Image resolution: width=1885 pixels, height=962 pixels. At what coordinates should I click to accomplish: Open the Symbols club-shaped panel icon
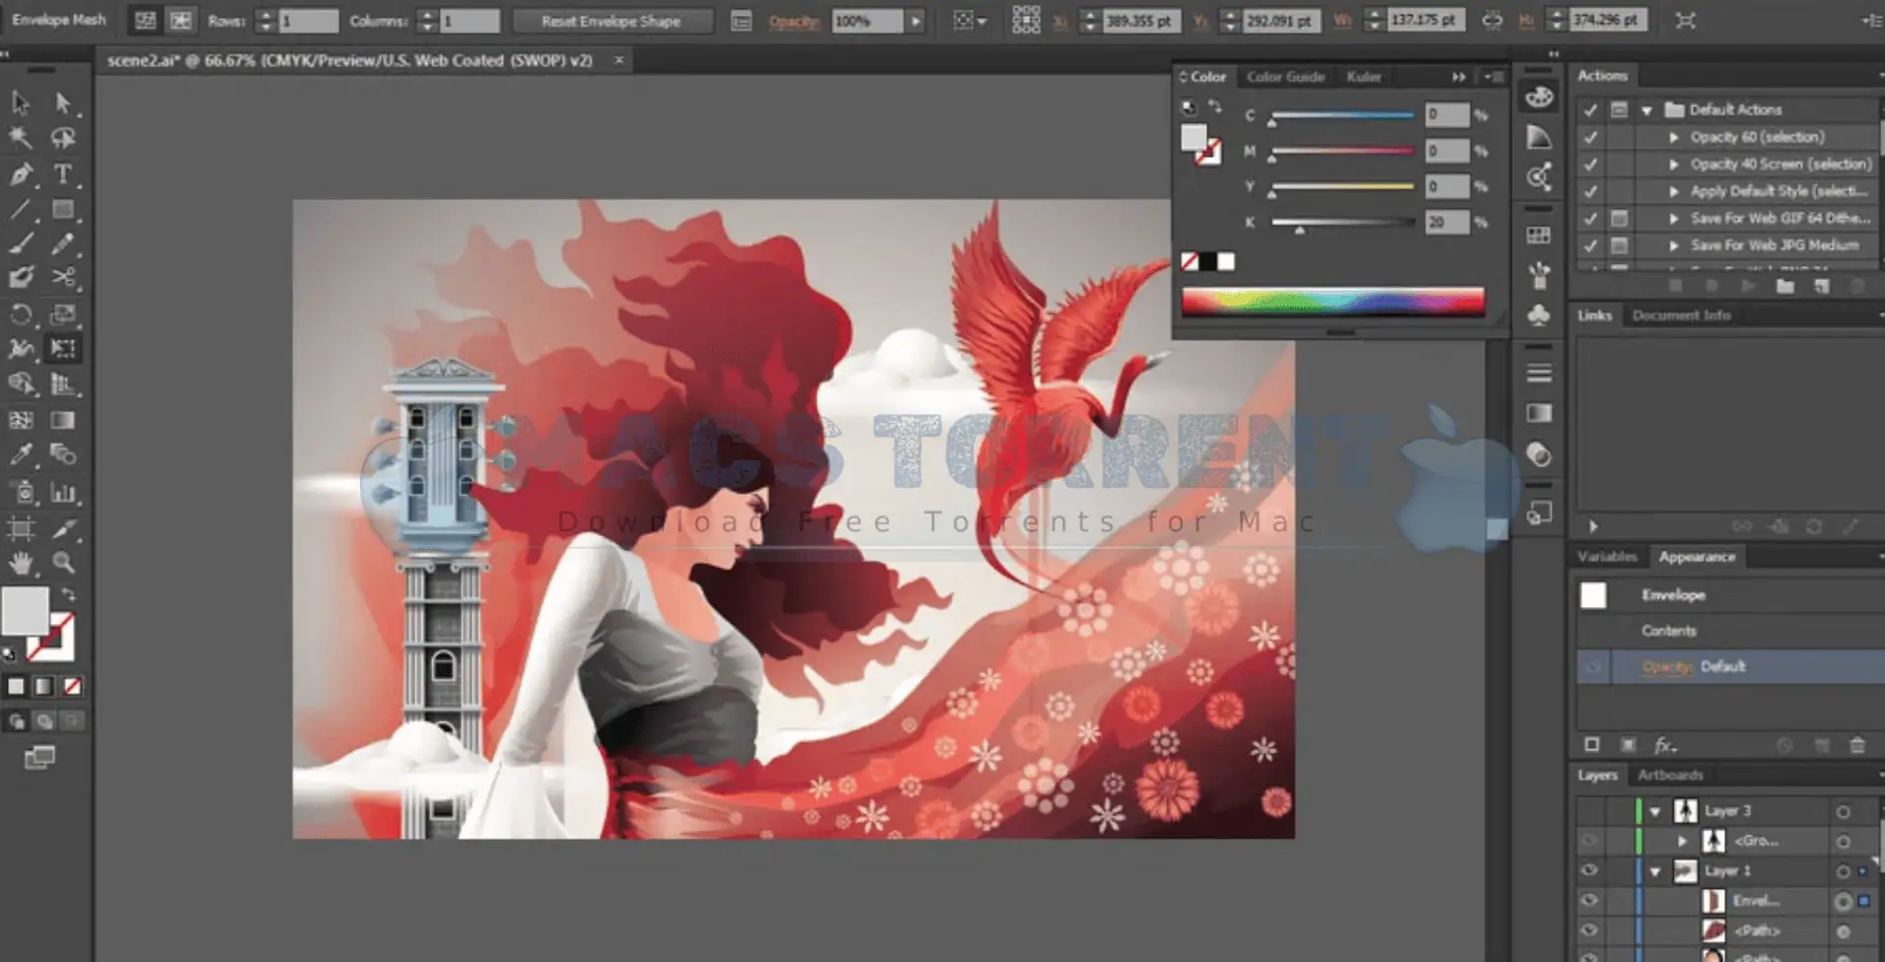[1539, 315]
